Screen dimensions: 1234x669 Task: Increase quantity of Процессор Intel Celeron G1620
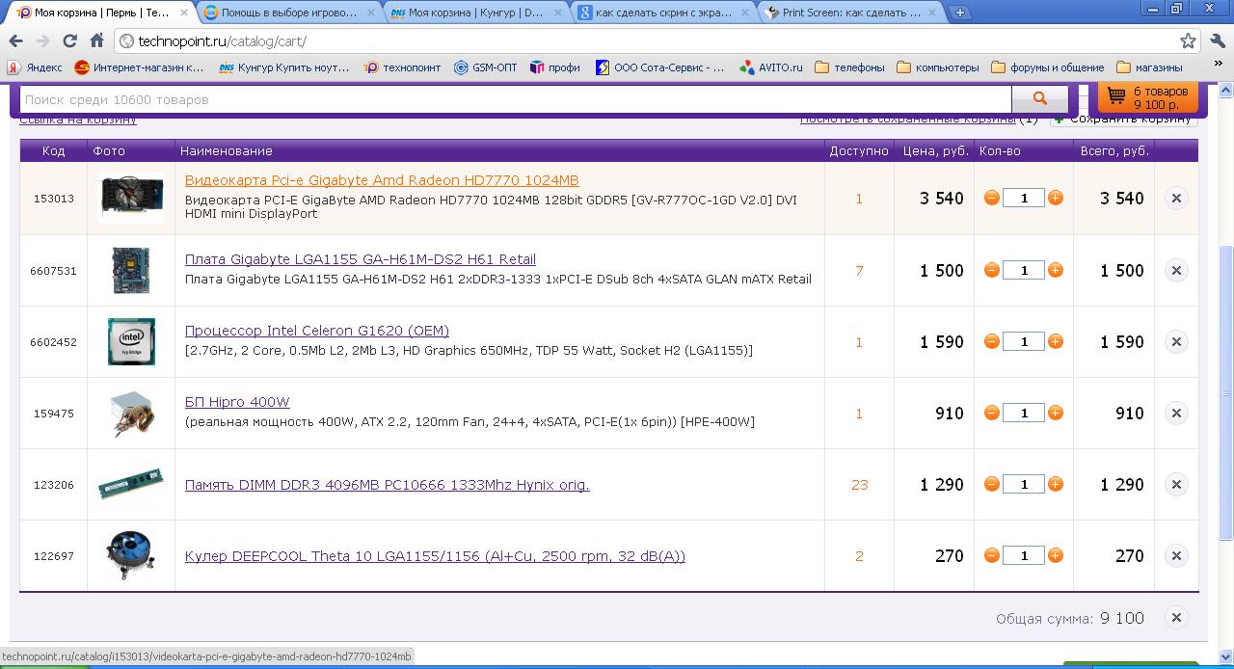pyautogui.click(x=1056, y=341)
